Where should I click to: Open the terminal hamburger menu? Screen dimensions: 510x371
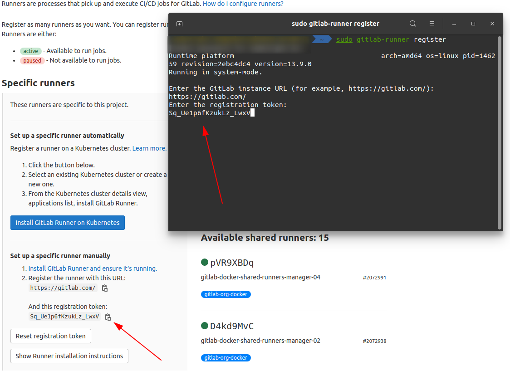pos(432,24)
